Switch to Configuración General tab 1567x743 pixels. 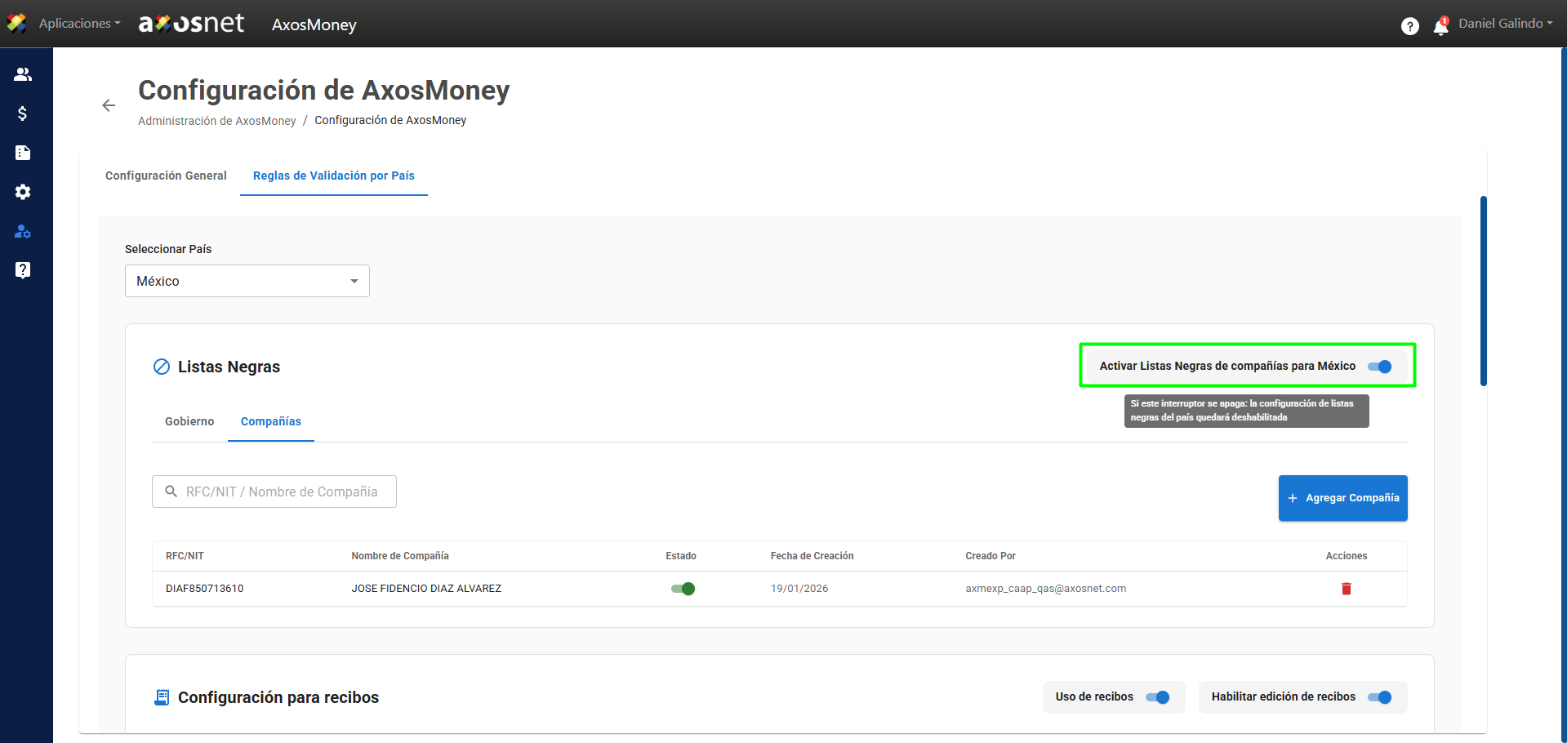[166, 176]
